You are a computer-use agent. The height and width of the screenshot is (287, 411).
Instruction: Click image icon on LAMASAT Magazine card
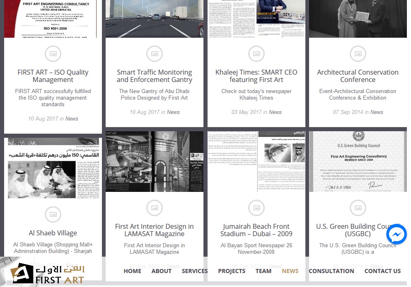(155, 208)
